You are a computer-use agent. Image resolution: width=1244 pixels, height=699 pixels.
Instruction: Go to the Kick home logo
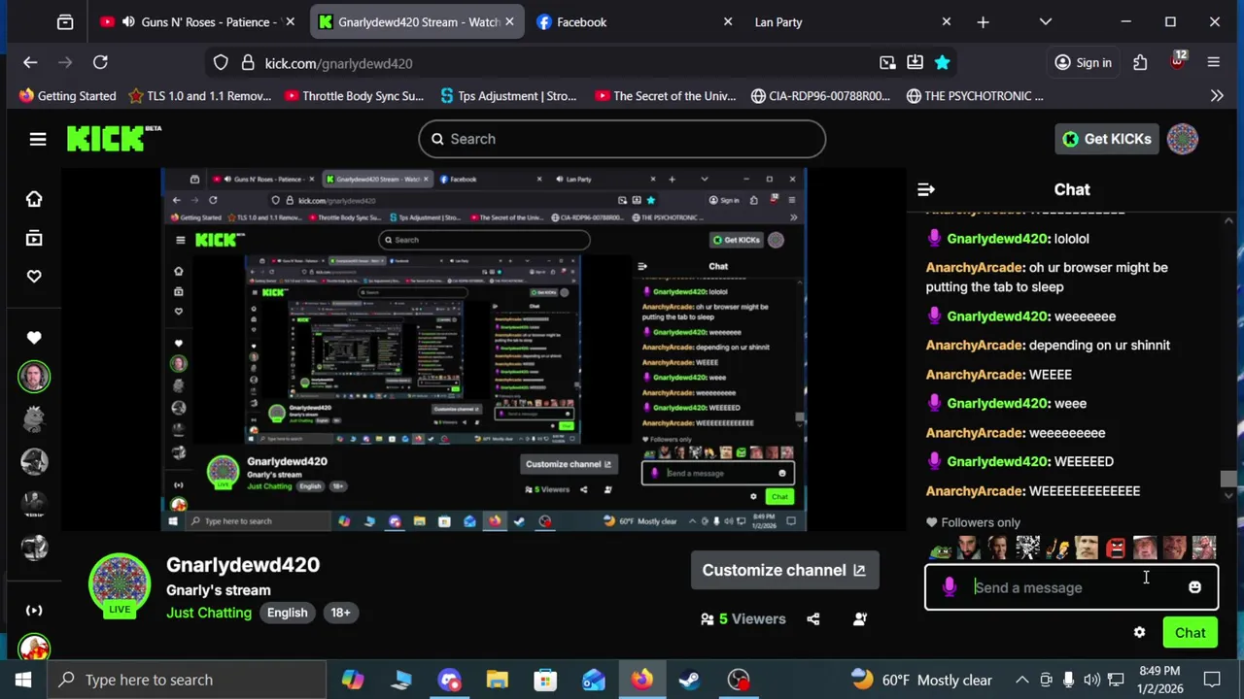point(113,139)
